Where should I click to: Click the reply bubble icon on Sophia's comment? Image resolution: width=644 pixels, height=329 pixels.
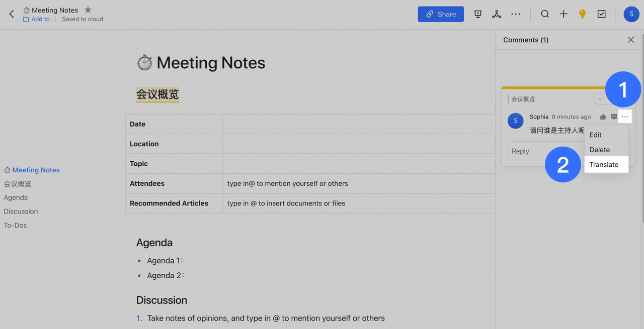tap(614, 117)
